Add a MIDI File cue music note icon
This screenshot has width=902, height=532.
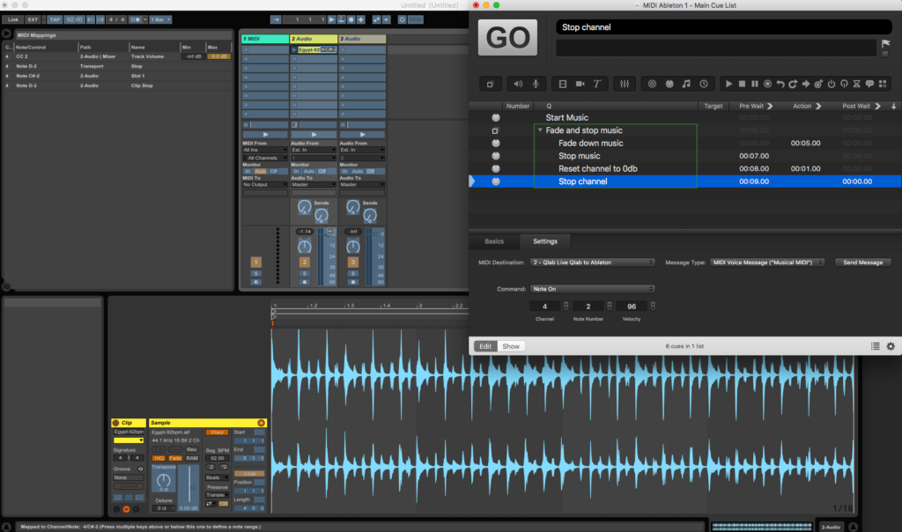tap(686, 84)
